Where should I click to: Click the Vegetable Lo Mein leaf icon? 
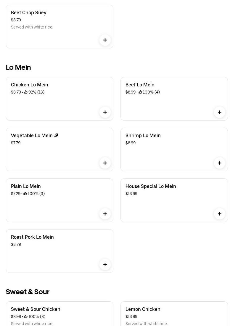click(56, 135)
